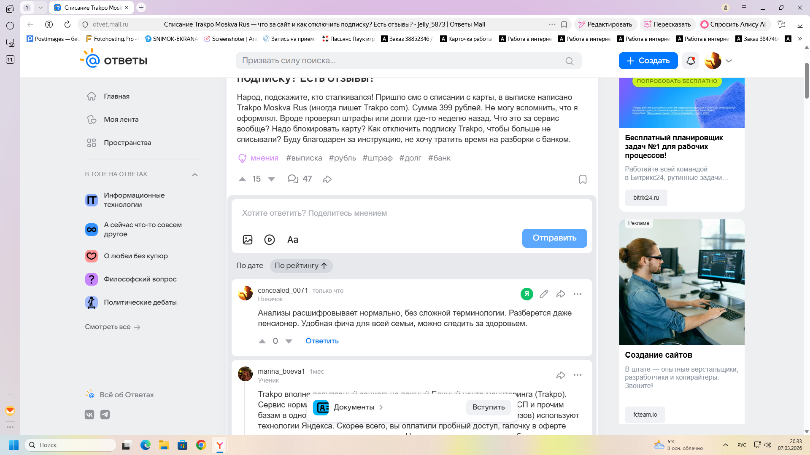Viewport: 810px width, 455px height.
Task: Attach an image to the answer
Action: click(x=248, y=240)
